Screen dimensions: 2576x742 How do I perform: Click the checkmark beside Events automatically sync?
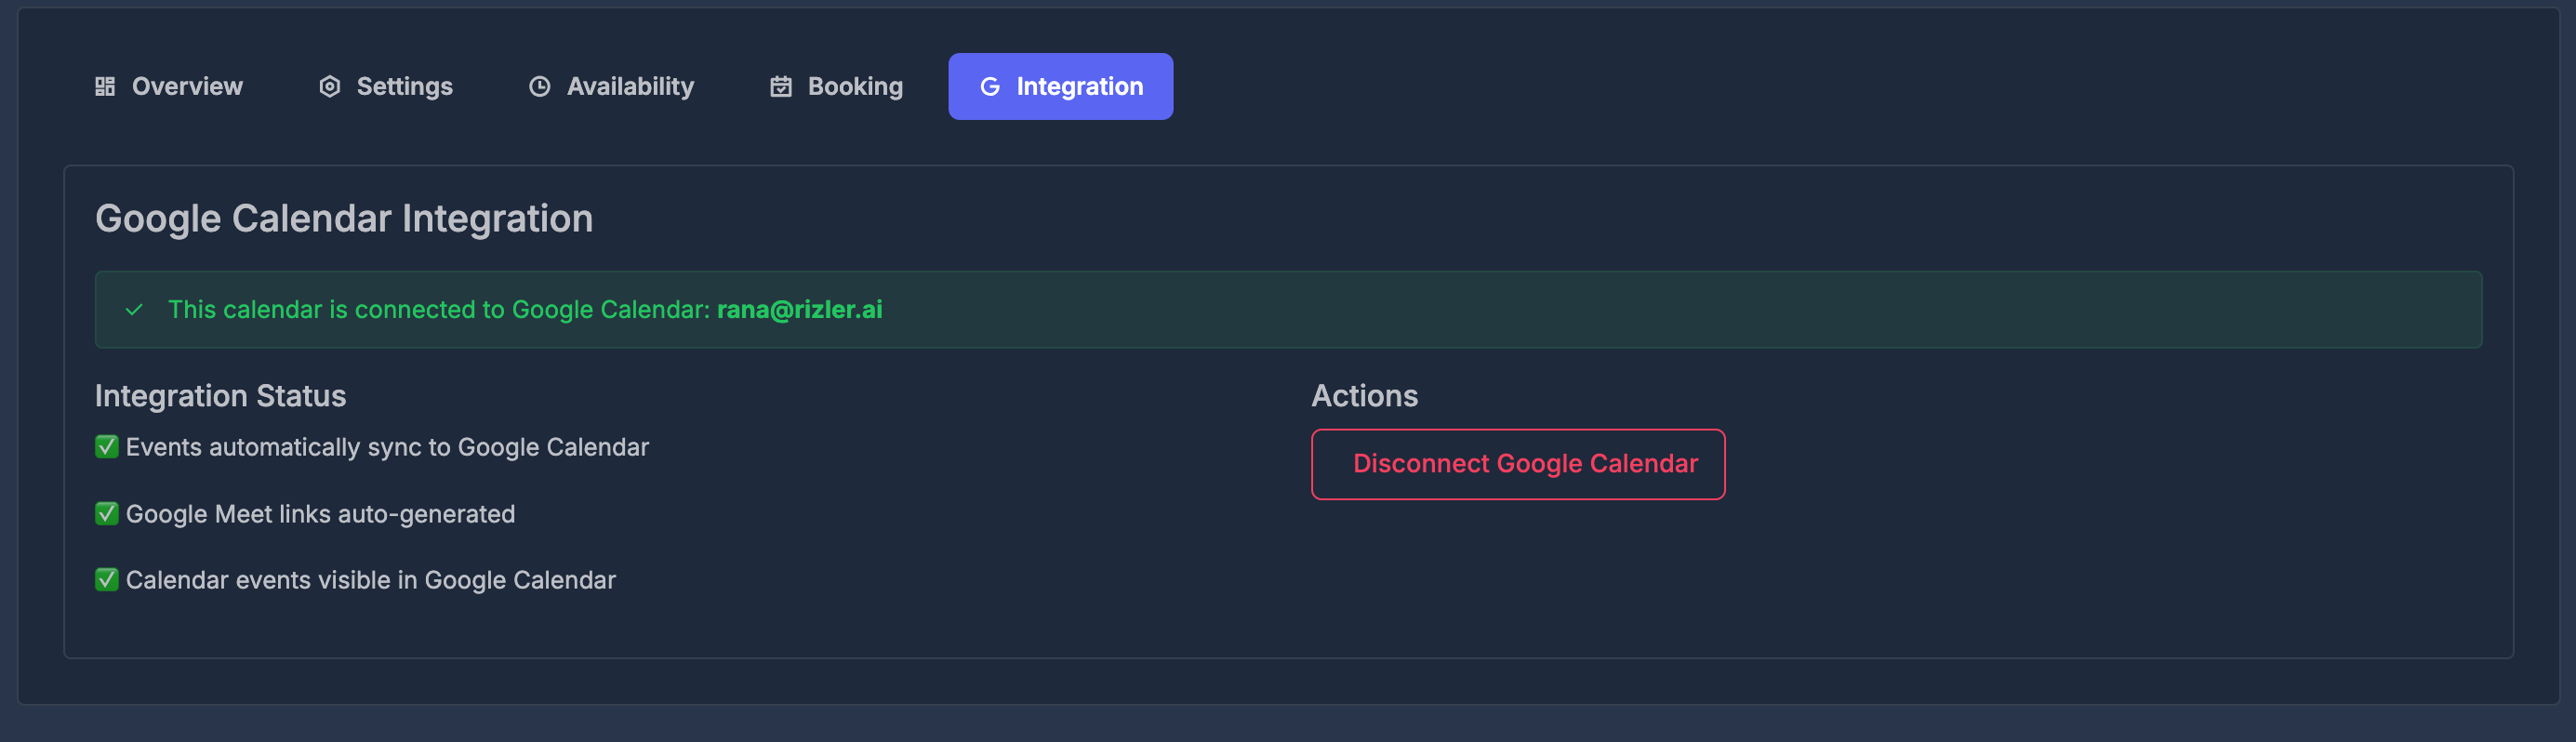[106, 446]
